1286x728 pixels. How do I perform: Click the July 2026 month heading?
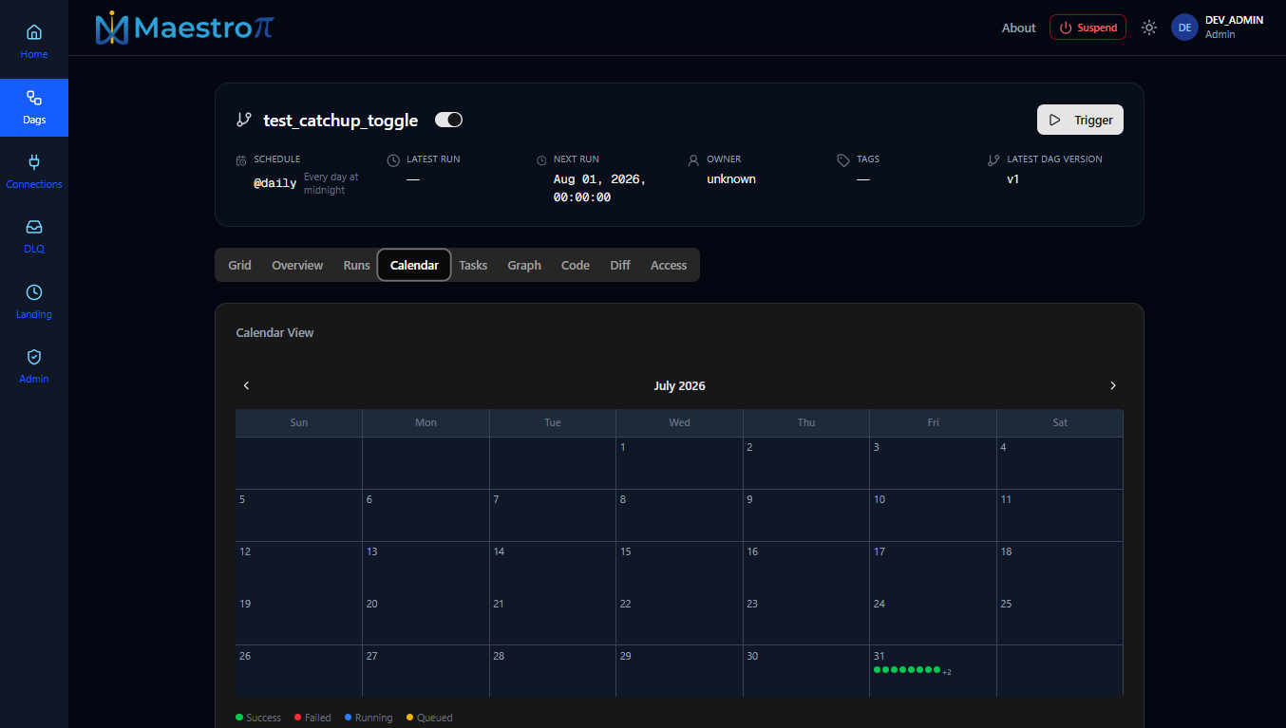(679, 385)
